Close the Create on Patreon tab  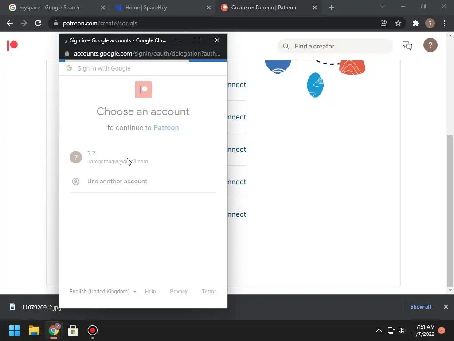click(x=315, y=8)
